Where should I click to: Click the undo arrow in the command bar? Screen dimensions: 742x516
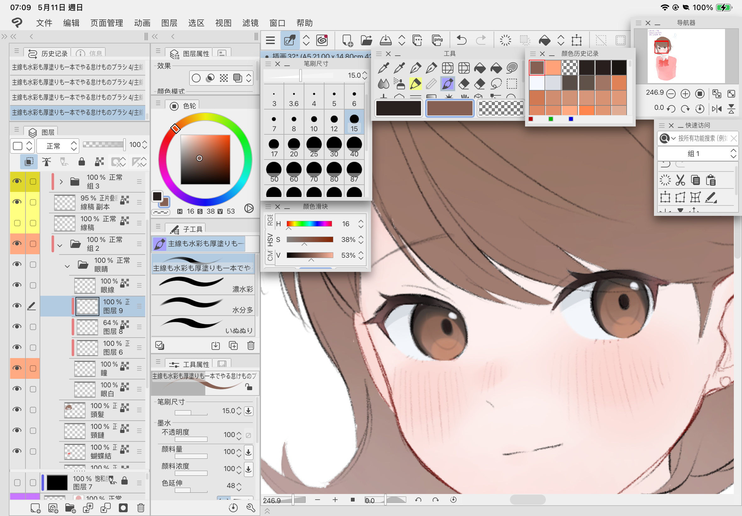click(x=462, y=40)
